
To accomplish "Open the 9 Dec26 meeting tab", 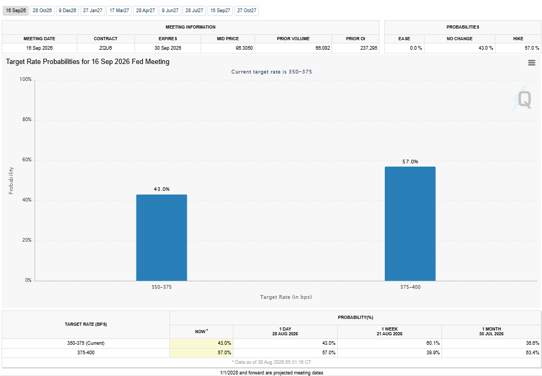I will (67, 11).
